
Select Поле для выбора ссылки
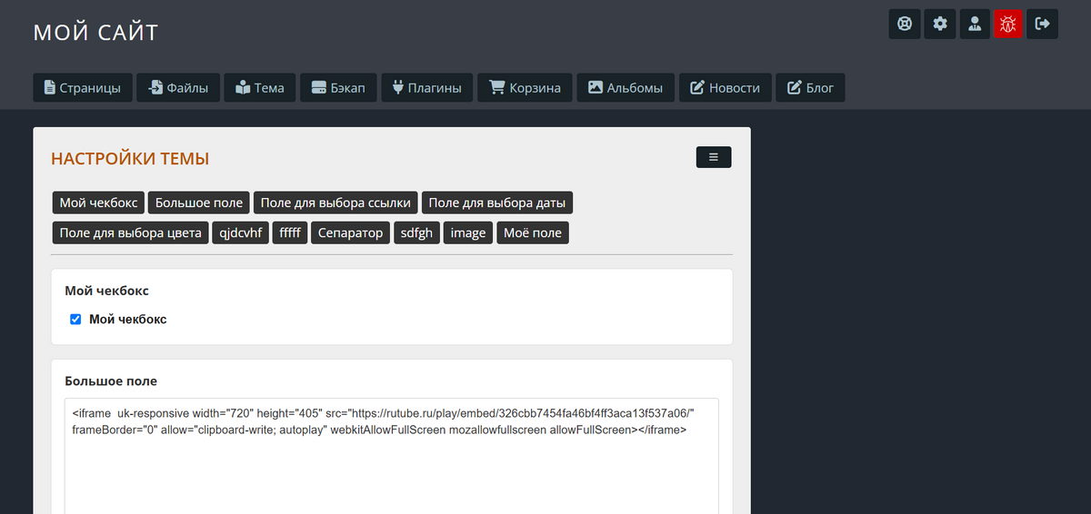(335, 203)
